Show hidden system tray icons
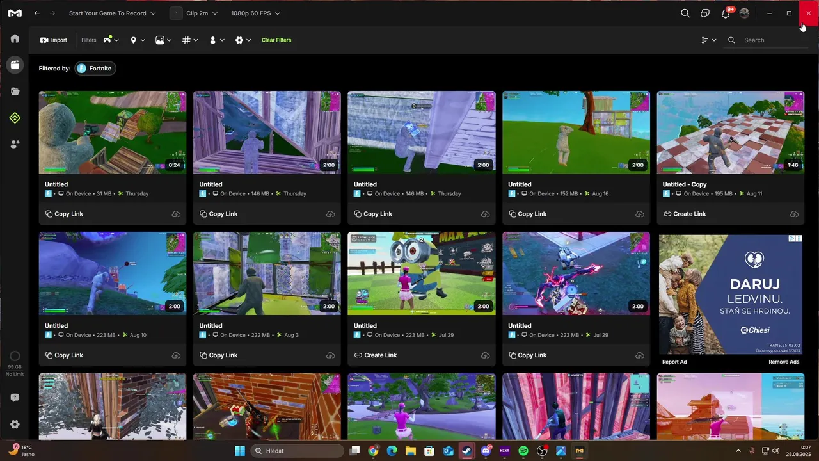The image size is (819, 461). coord(738,451)
